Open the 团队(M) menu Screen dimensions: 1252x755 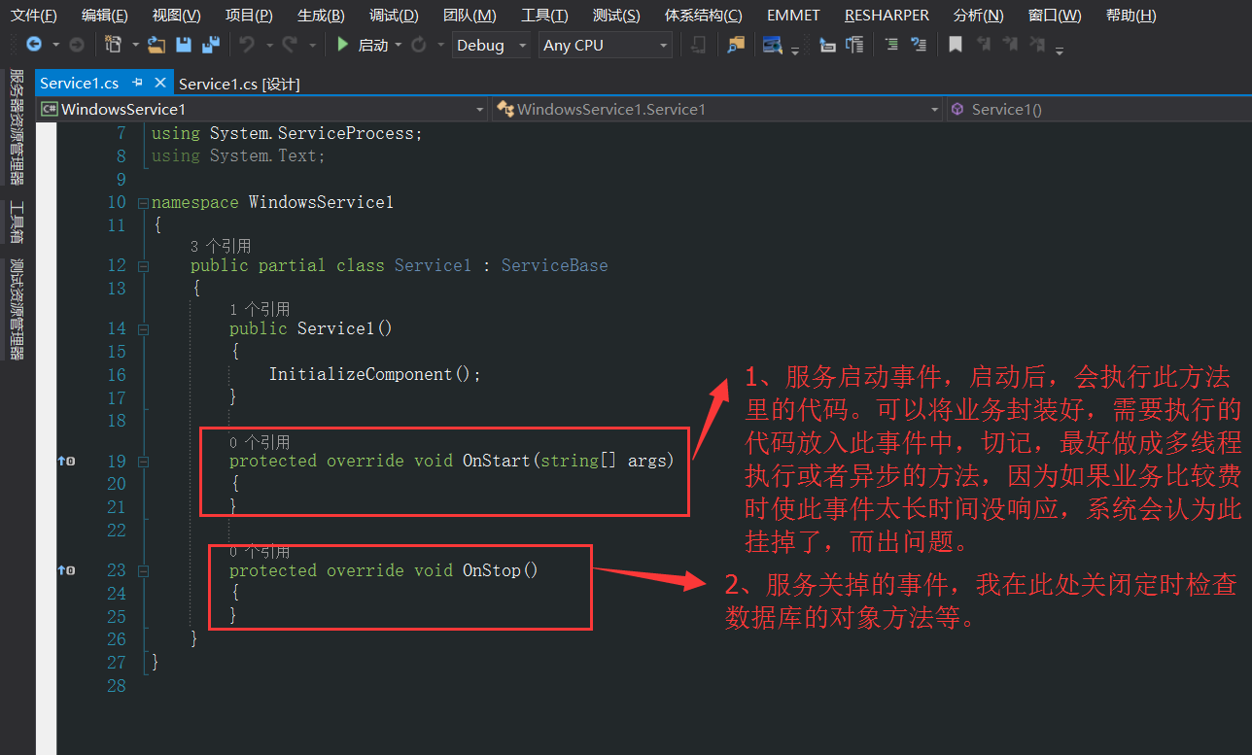point(469,15)
